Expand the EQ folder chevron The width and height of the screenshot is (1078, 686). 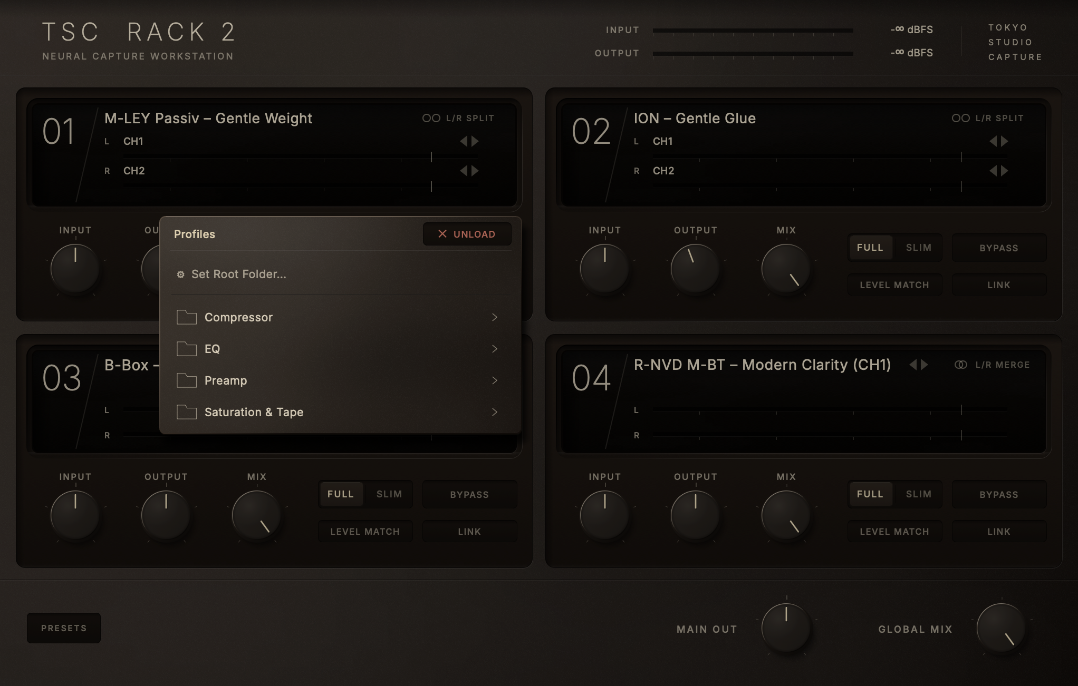495,349
